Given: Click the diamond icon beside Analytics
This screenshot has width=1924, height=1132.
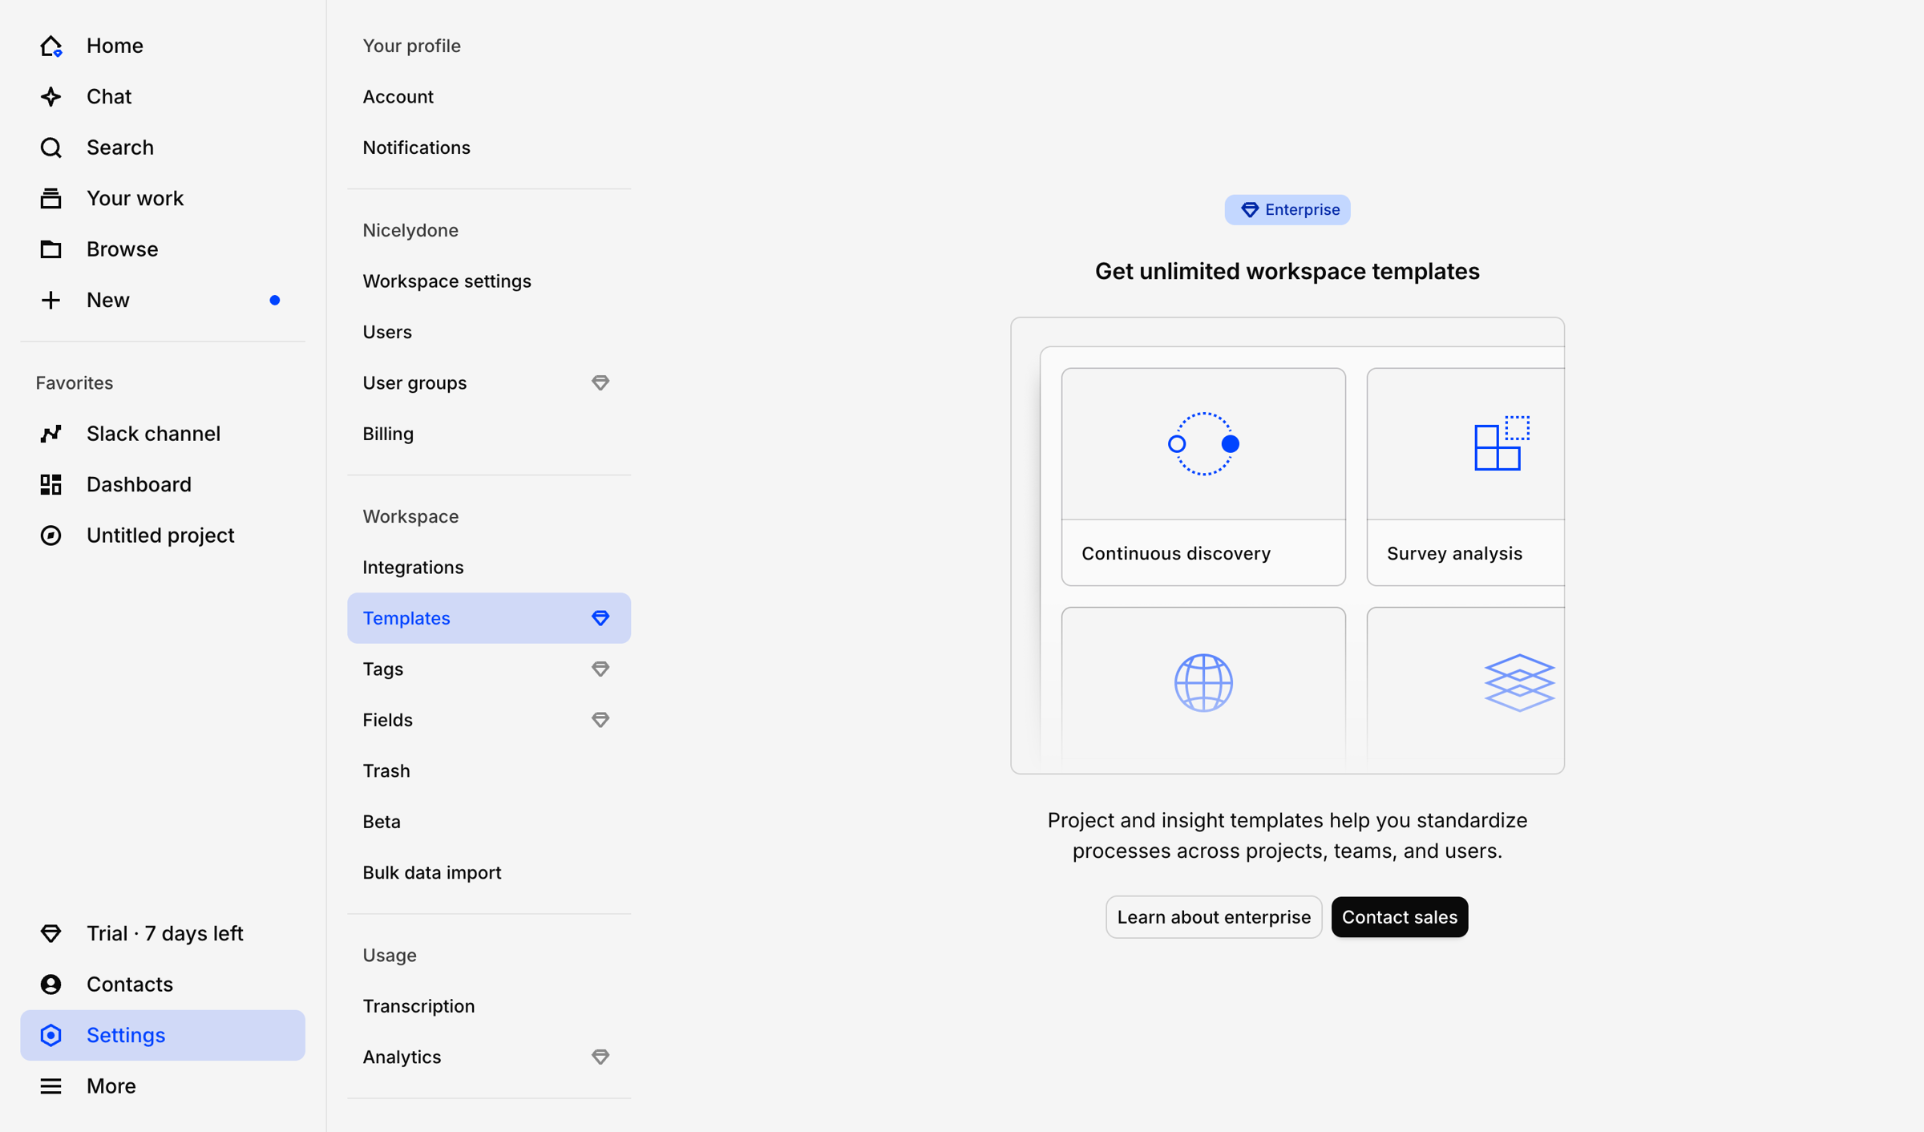Looking at the screenshot, I should (600, 1057).
